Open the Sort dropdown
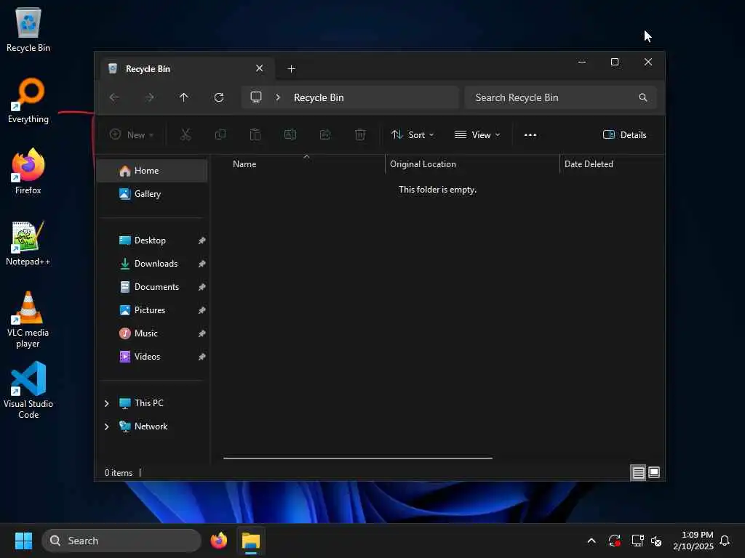The width and height of the screenshot is (745, 558). tap(413, 134)
